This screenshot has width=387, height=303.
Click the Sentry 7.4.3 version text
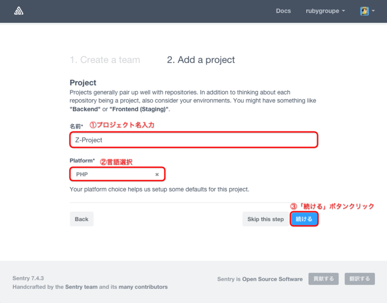(28, 278)
